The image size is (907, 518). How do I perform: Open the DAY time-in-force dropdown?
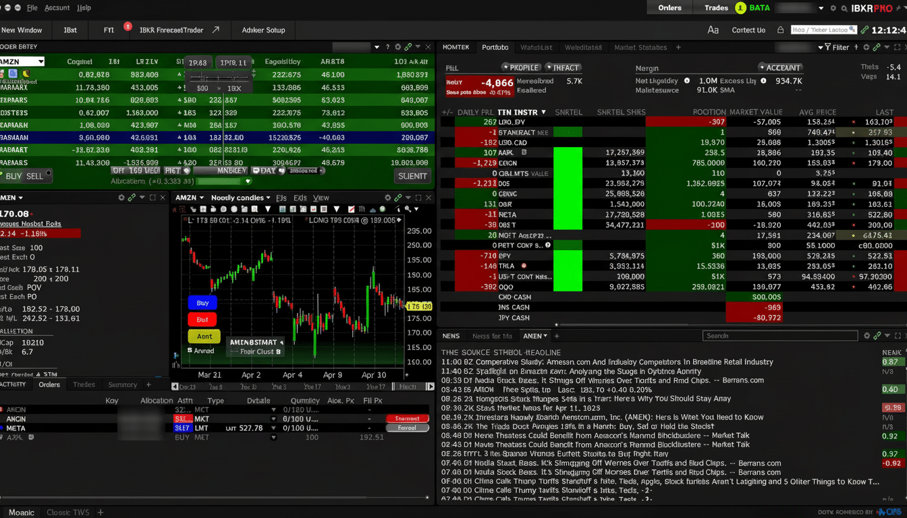(x=270, y=171)
